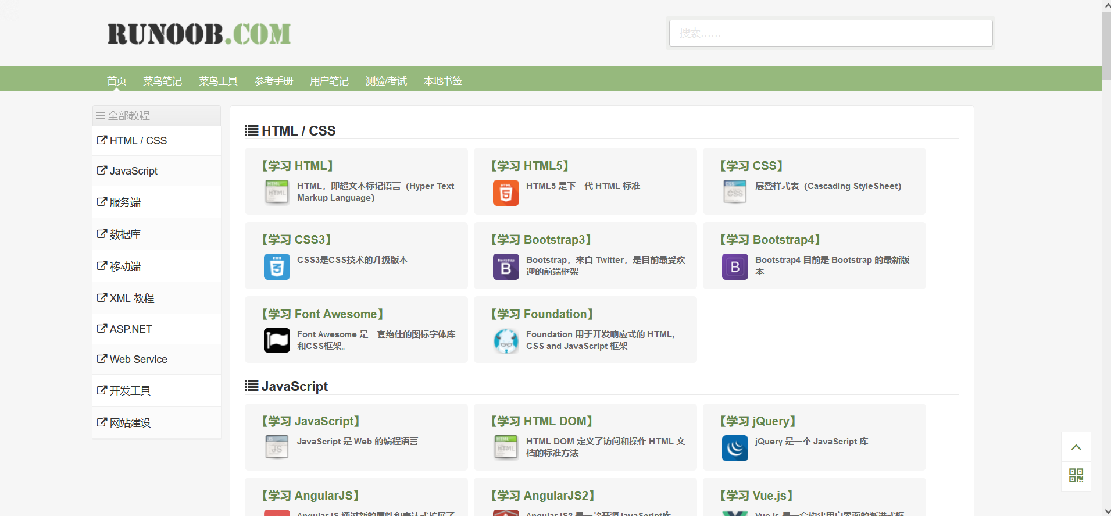Open the 【学习 CSS】 tutorial title
The image size is (1111, 516).
752,166
